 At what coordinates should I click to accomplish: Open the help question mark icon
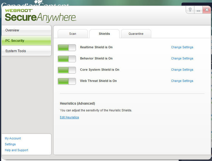click(x=190, y=10)
